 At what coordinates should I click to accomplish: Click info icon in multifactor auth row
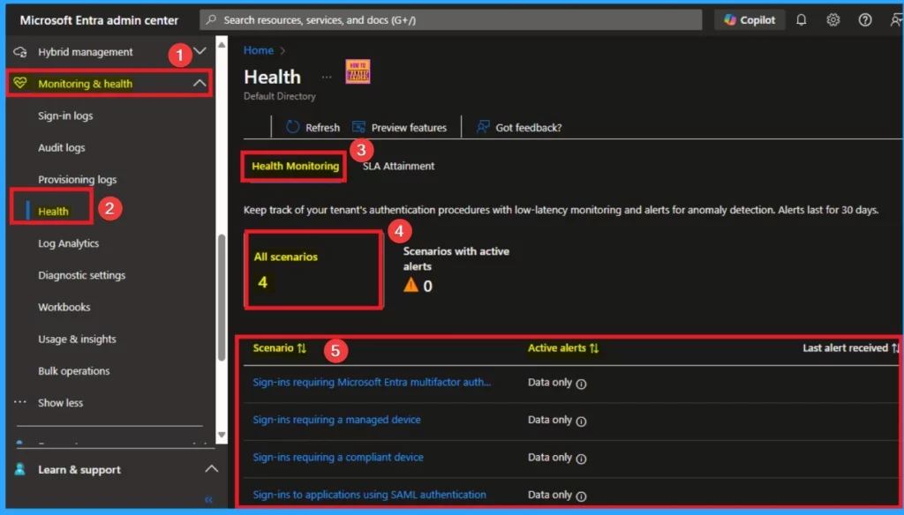pos(581,384)
